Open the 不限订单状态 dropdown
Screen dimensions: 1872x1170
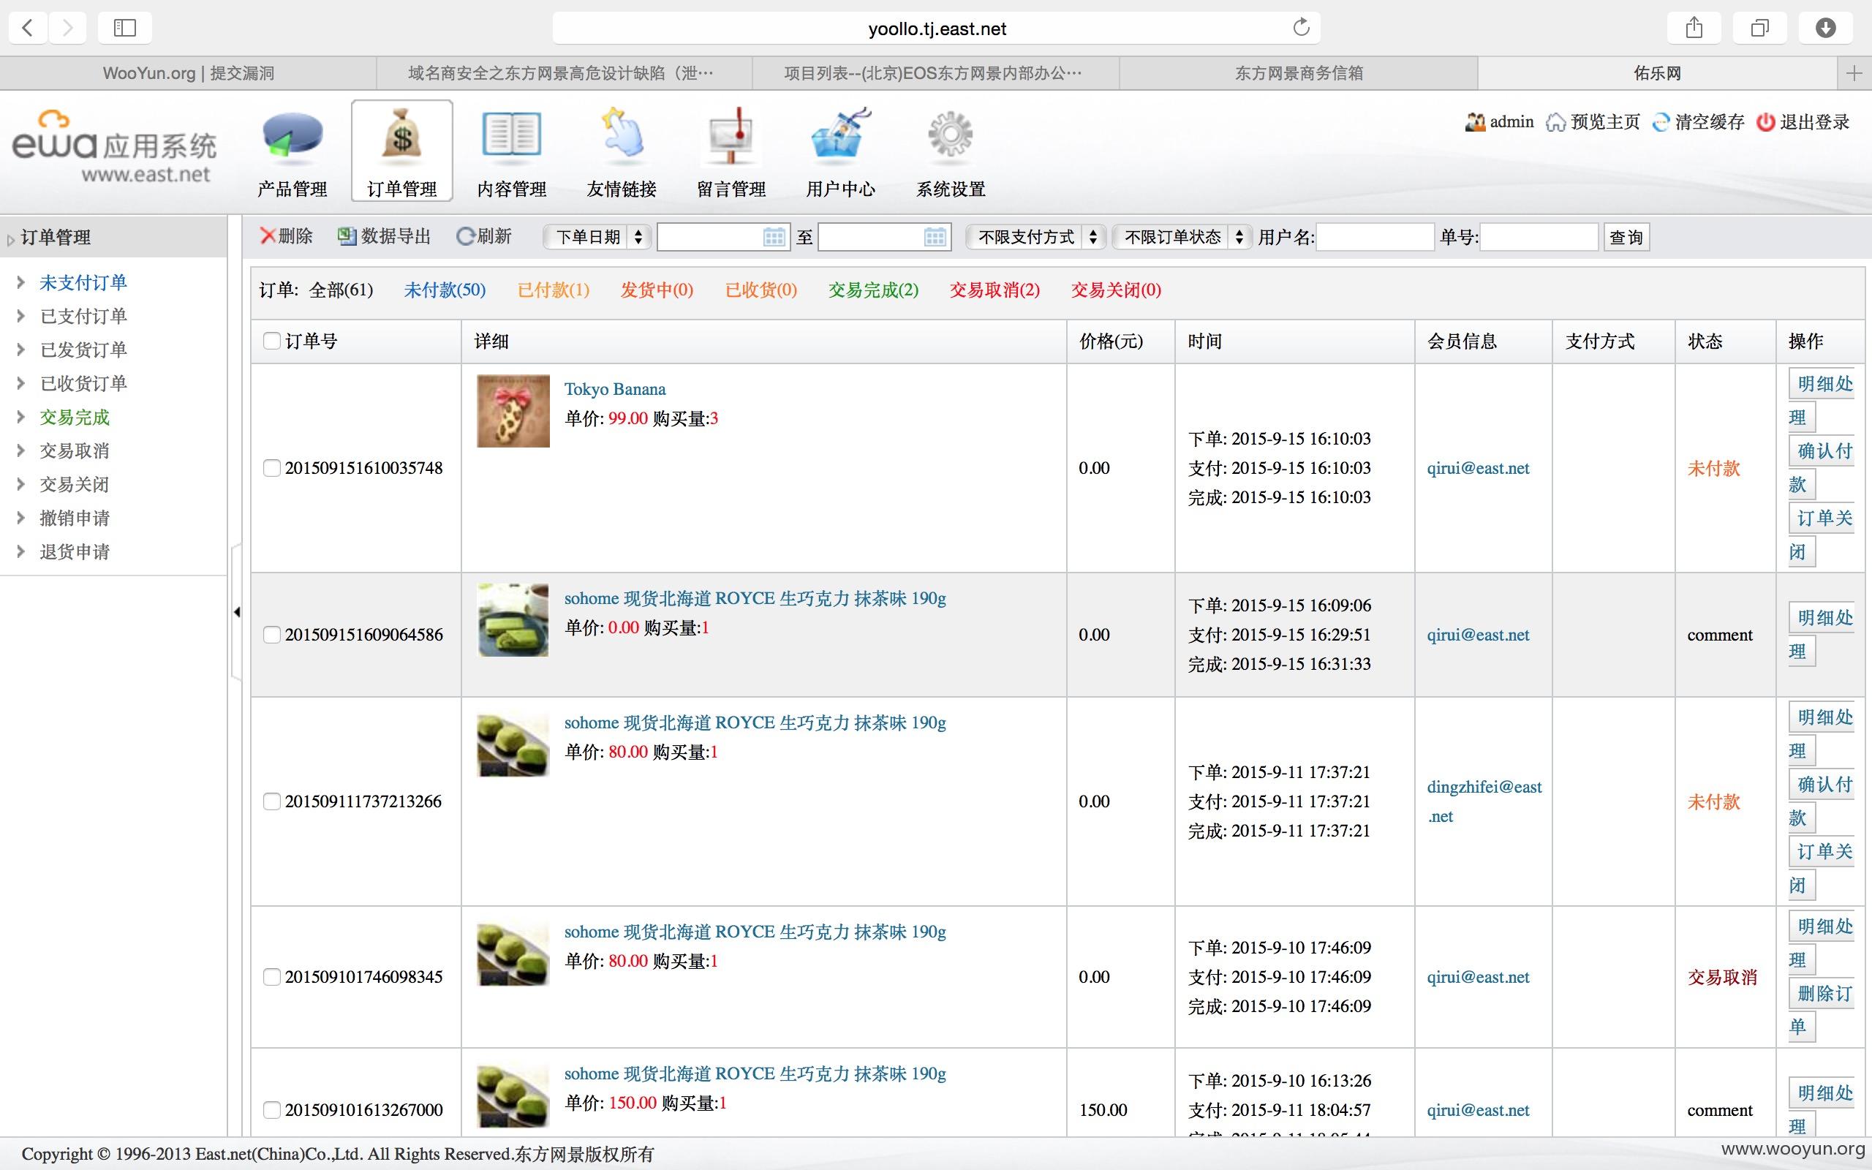[1181, 237]
